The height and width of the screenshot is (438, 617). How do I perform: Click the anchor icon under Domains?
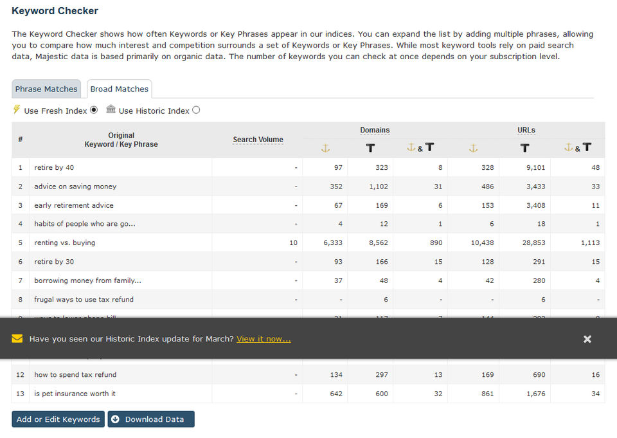(325, 149)
